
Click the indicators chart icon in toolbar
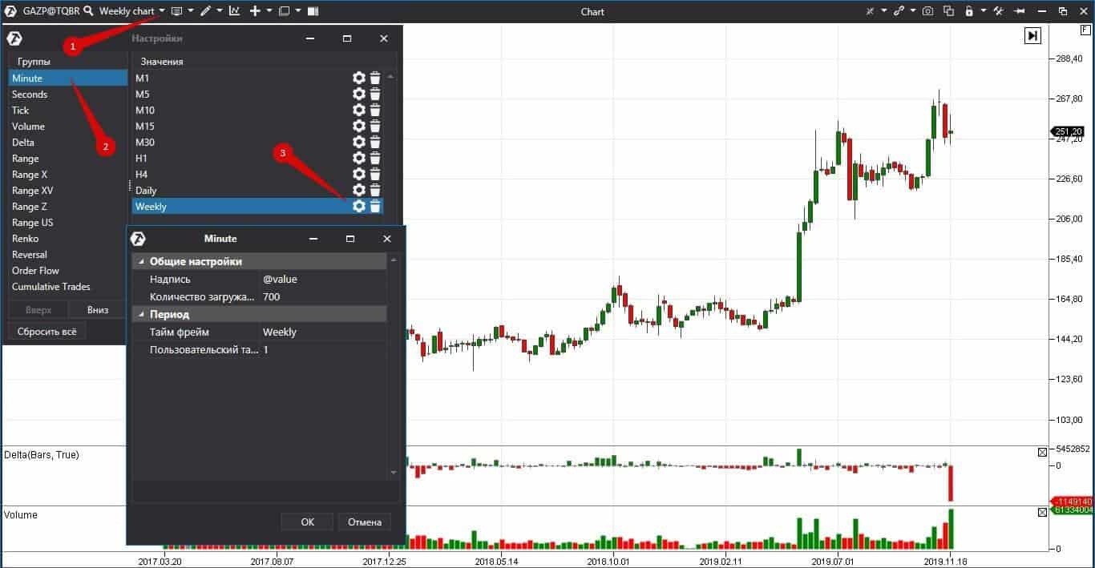click(x=234, y=11)
